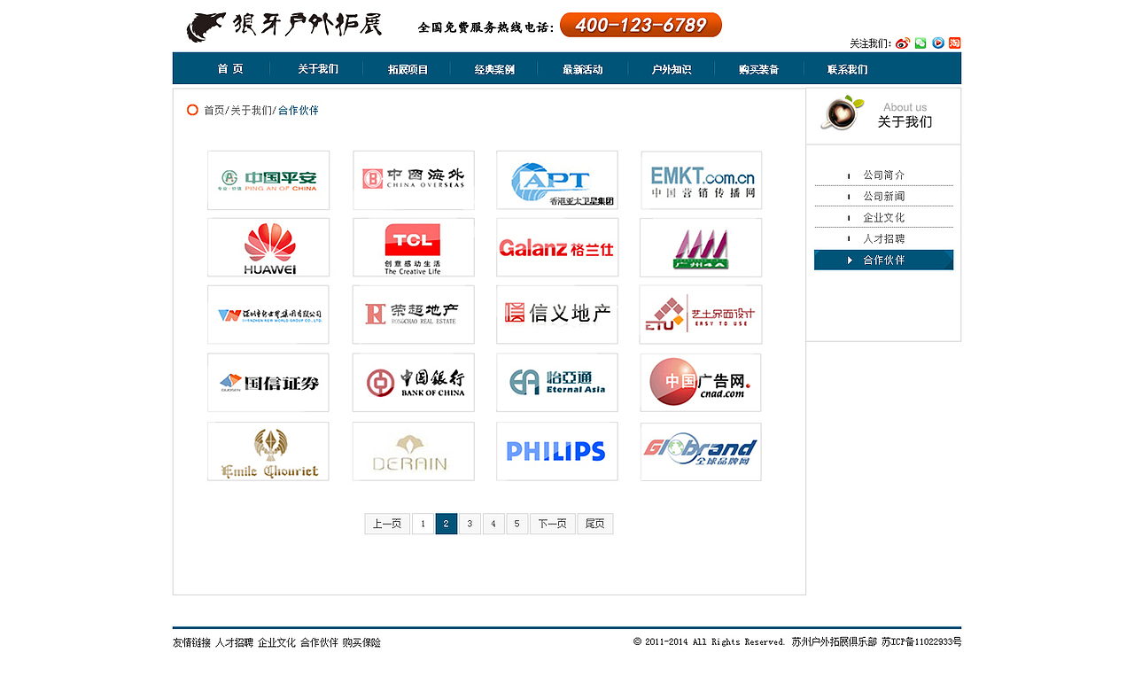Viewport: 1134px width, 692px height.
Task: Open the 经典案例 menu item
Action: (494, 69)
